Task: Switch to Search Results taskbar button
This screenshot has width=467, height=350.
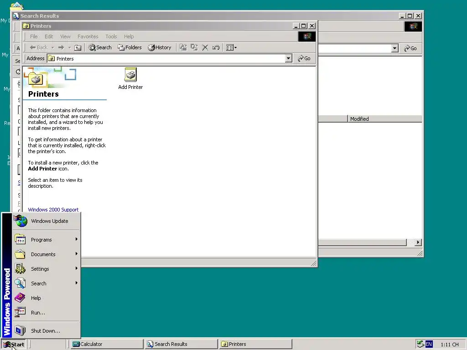Action: click(x=182, y=344)
